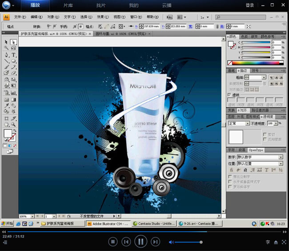289x251 pixels.
Task: Pick the Scale tool
Action: 13,80
